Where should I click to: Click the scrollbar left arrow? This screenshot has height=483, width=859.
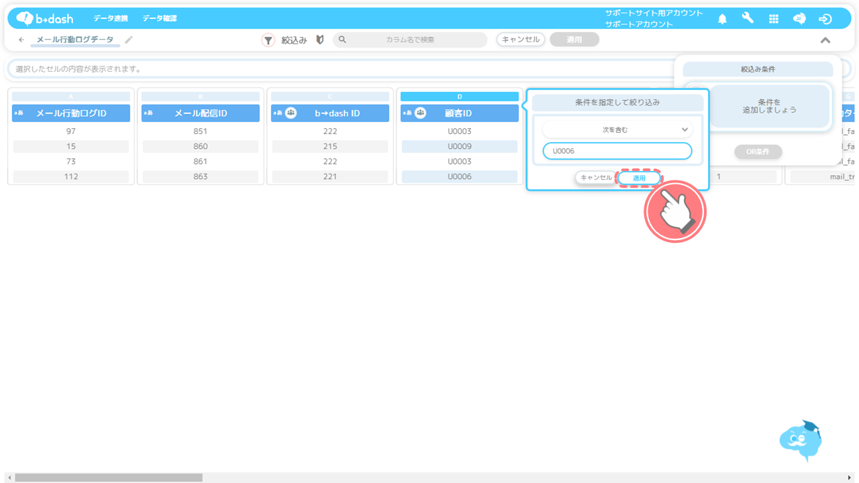pos(9,478)
